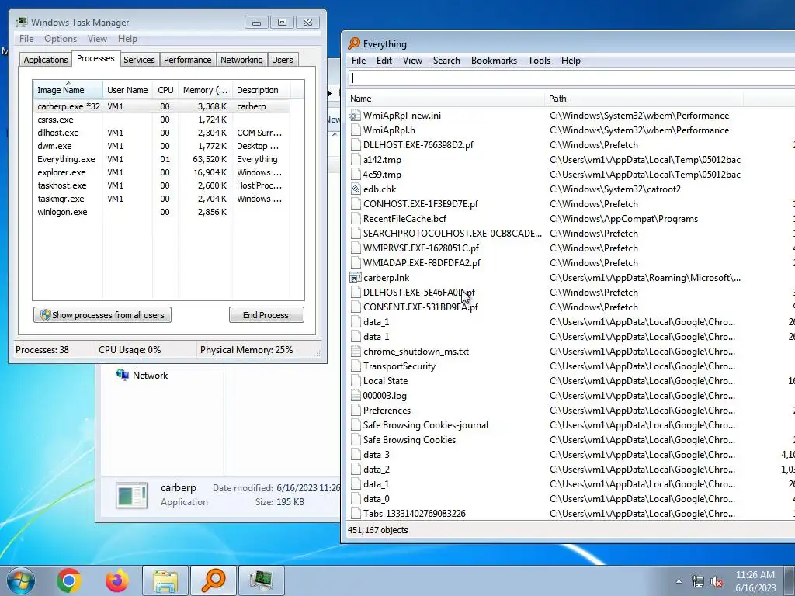Switch to the Users tab
This screenshot has width=795, height=596.
[x=283, y=60]
